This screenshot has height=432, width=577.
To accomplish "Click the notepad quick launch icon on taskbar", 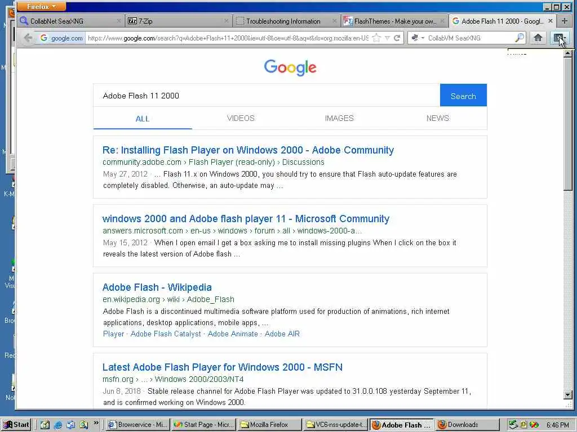I will point(45,425).
